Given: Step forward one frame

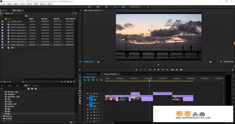Looking at the screenshot, I should 163,70.
